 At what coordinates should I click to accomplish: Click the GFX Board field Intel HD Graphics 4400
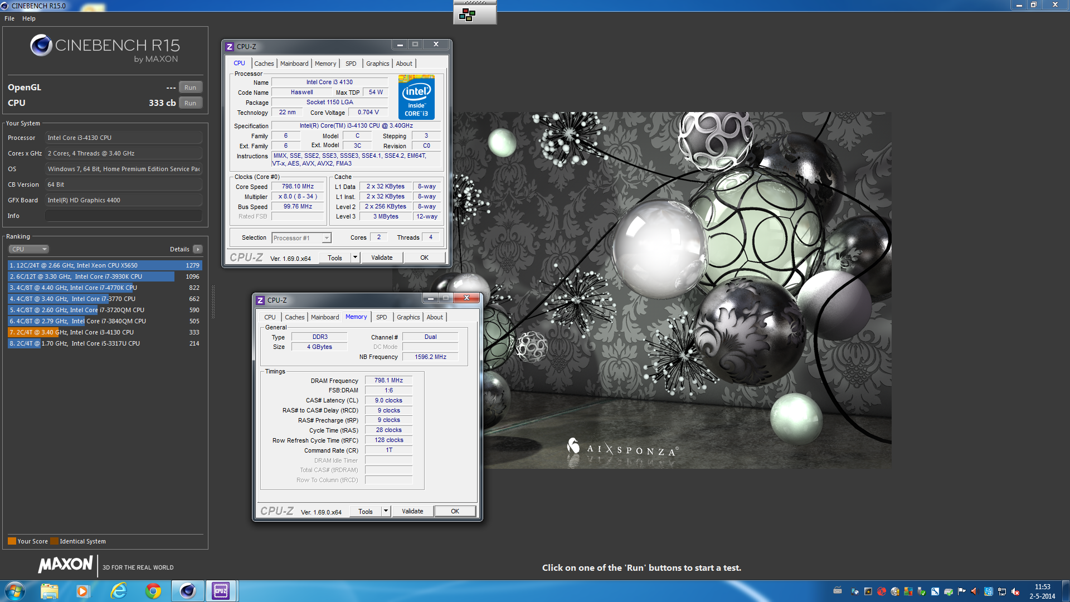(x=123, y=200)
